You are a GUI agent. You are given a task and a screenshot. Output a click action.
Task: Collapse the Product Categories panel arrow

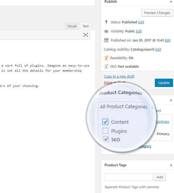point(171,100)
